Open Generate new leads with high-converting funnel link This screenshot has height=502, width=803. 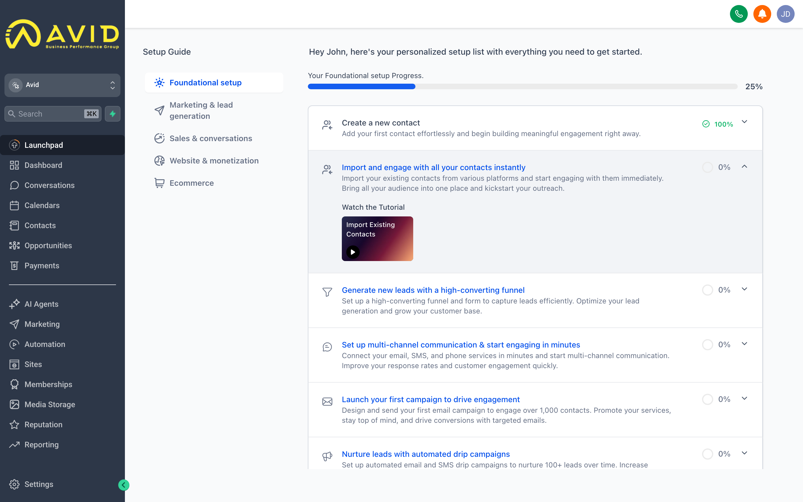click(433, 290)
